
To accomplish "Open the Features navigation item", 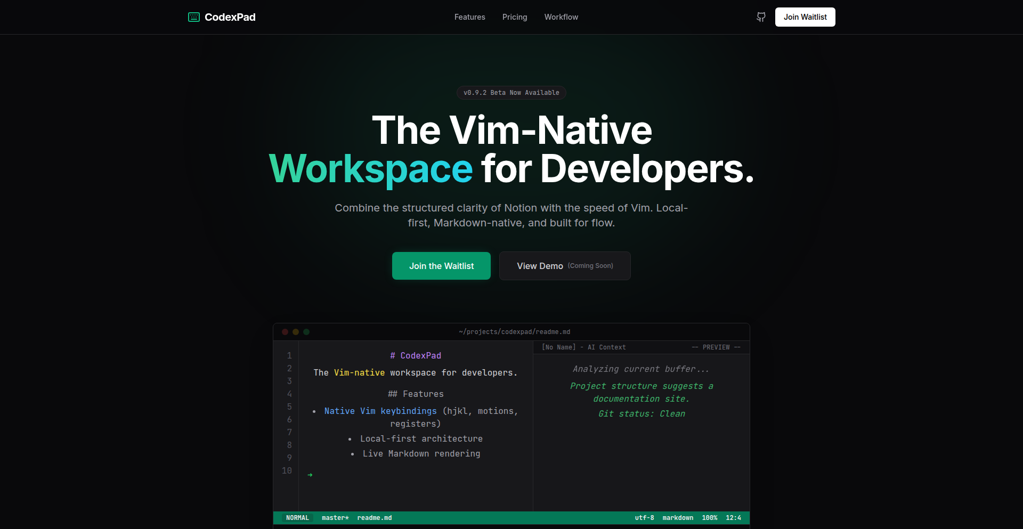I will coord(469,17).
